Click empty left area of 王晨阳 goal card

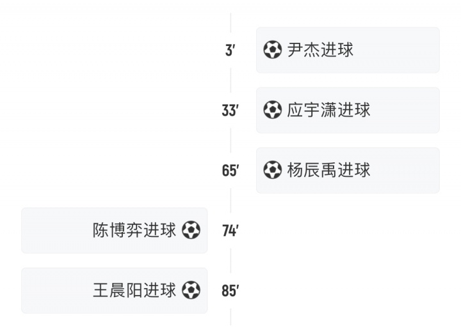56,291
